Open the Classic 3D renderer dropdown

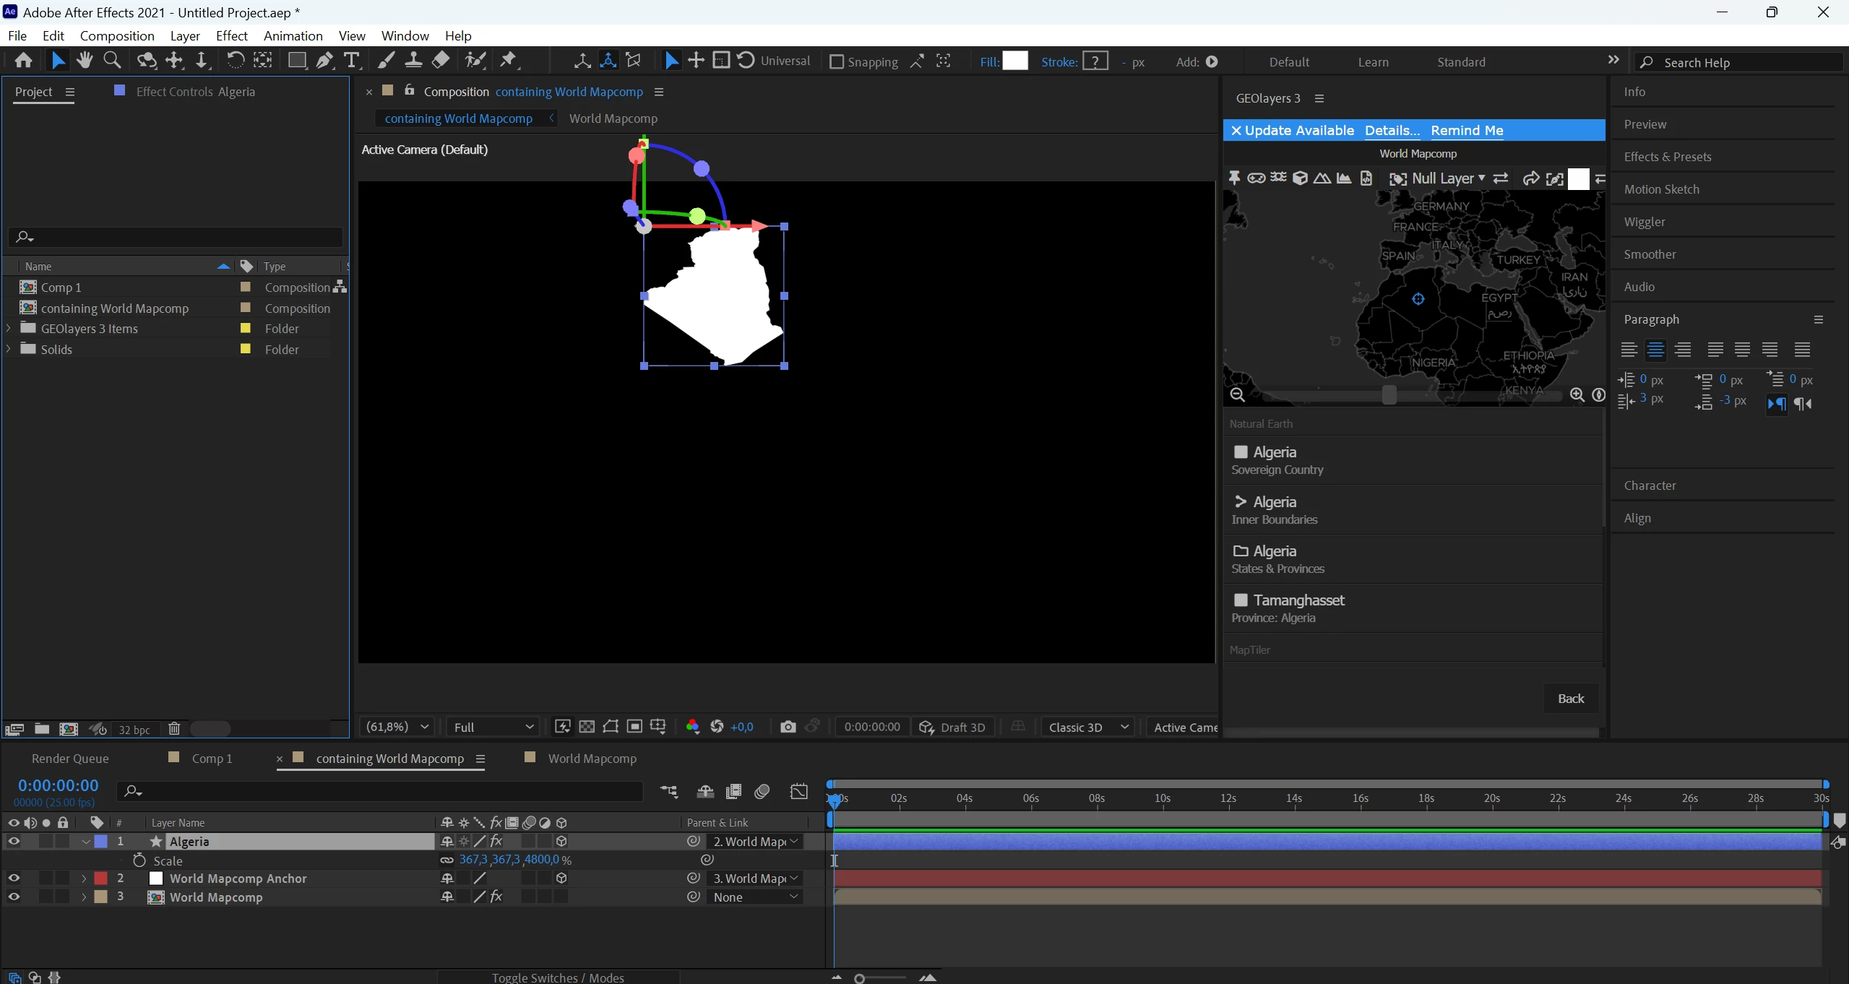coord(1087,727)
